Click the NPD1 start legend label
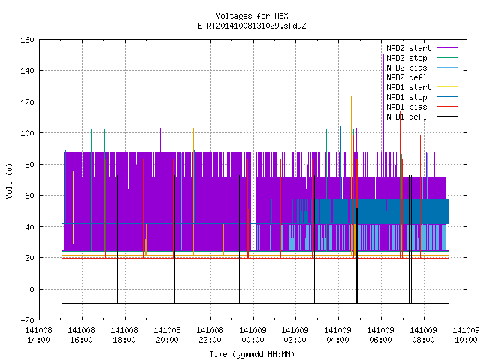 409,87
